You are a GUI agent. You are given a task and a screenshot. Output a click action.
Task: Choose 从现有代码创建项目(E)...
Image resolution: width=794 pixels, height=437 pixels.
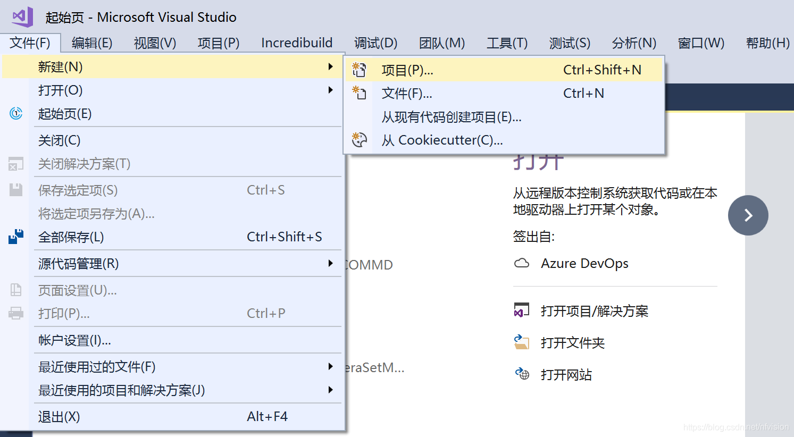504,116
